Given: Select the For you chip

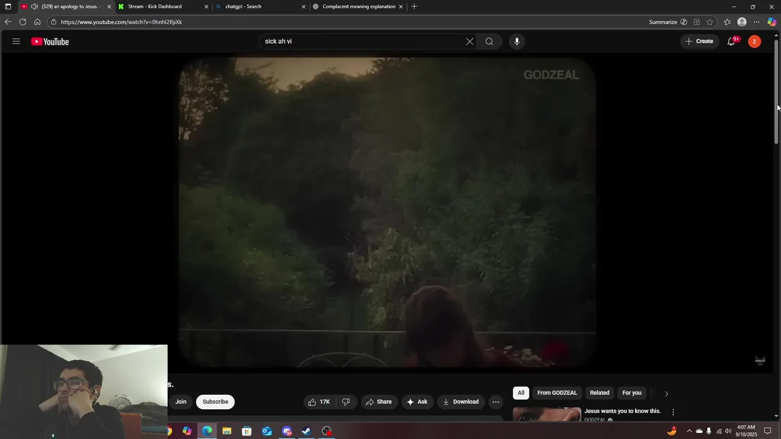Looking at the screenshot, I should click(x=632, y=393).
